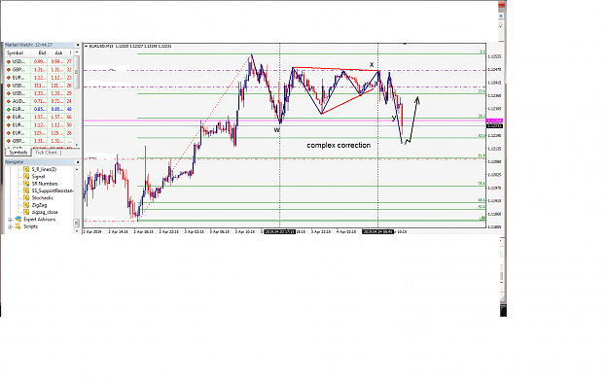Click the first highlighted date label on time axis

coord(279,231)
